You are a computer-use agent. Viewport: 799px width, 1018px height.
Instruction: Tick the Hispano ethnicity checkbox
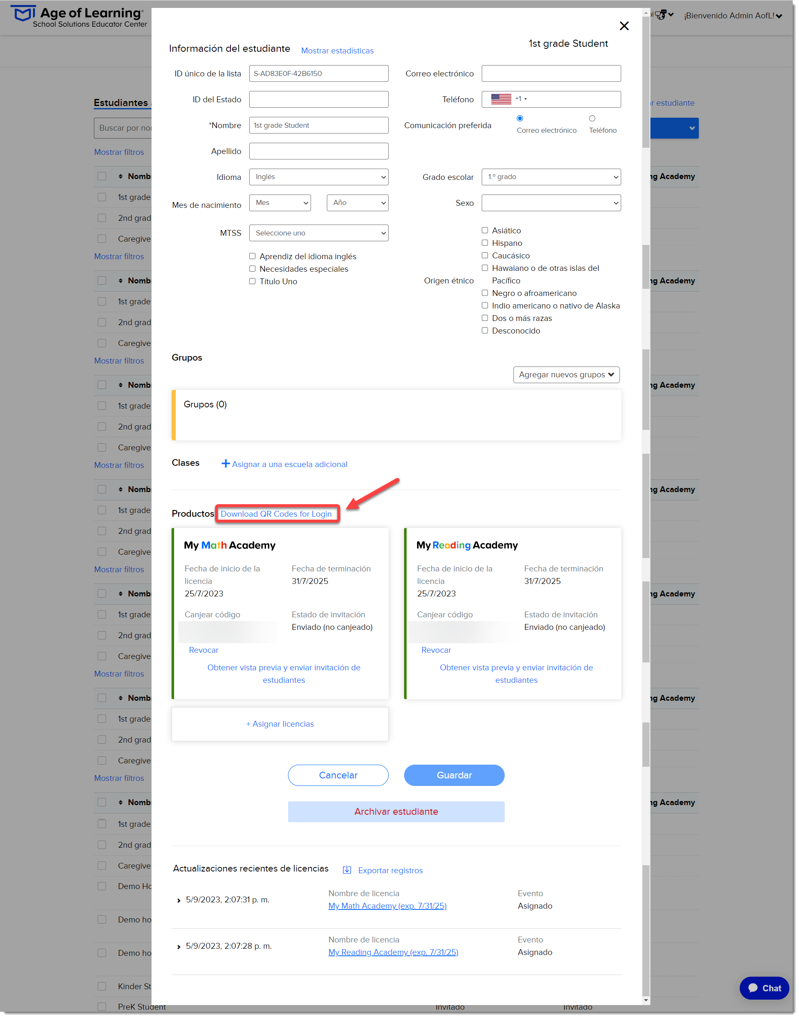tap(485, 243)
